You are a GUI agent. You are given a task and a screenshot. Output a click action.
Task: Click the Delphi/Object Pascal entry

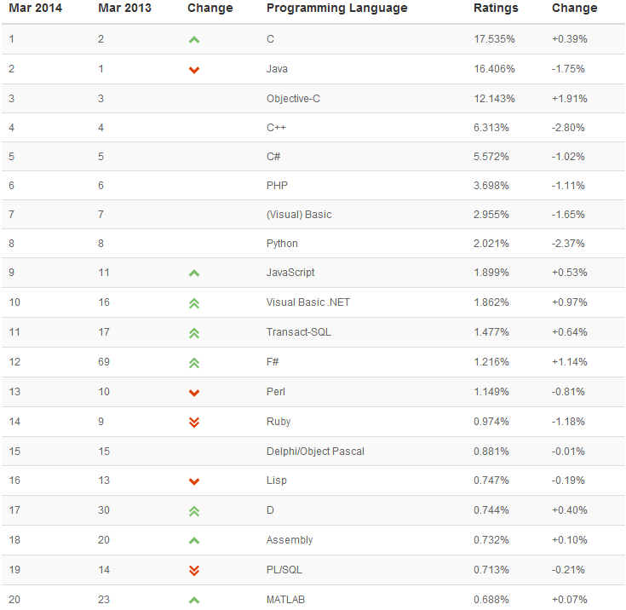(x=315, y=452)
